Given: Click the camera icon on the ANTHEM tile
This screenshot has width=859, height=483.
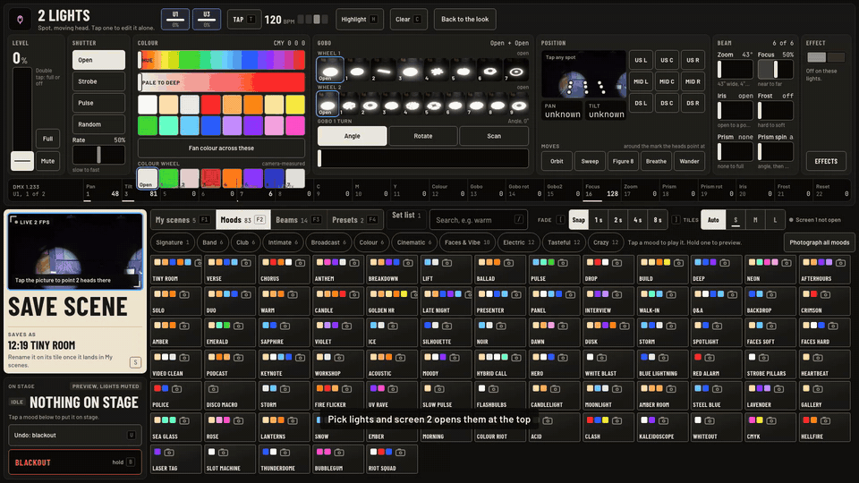Looking at the screenshot, I should (354, 263).
